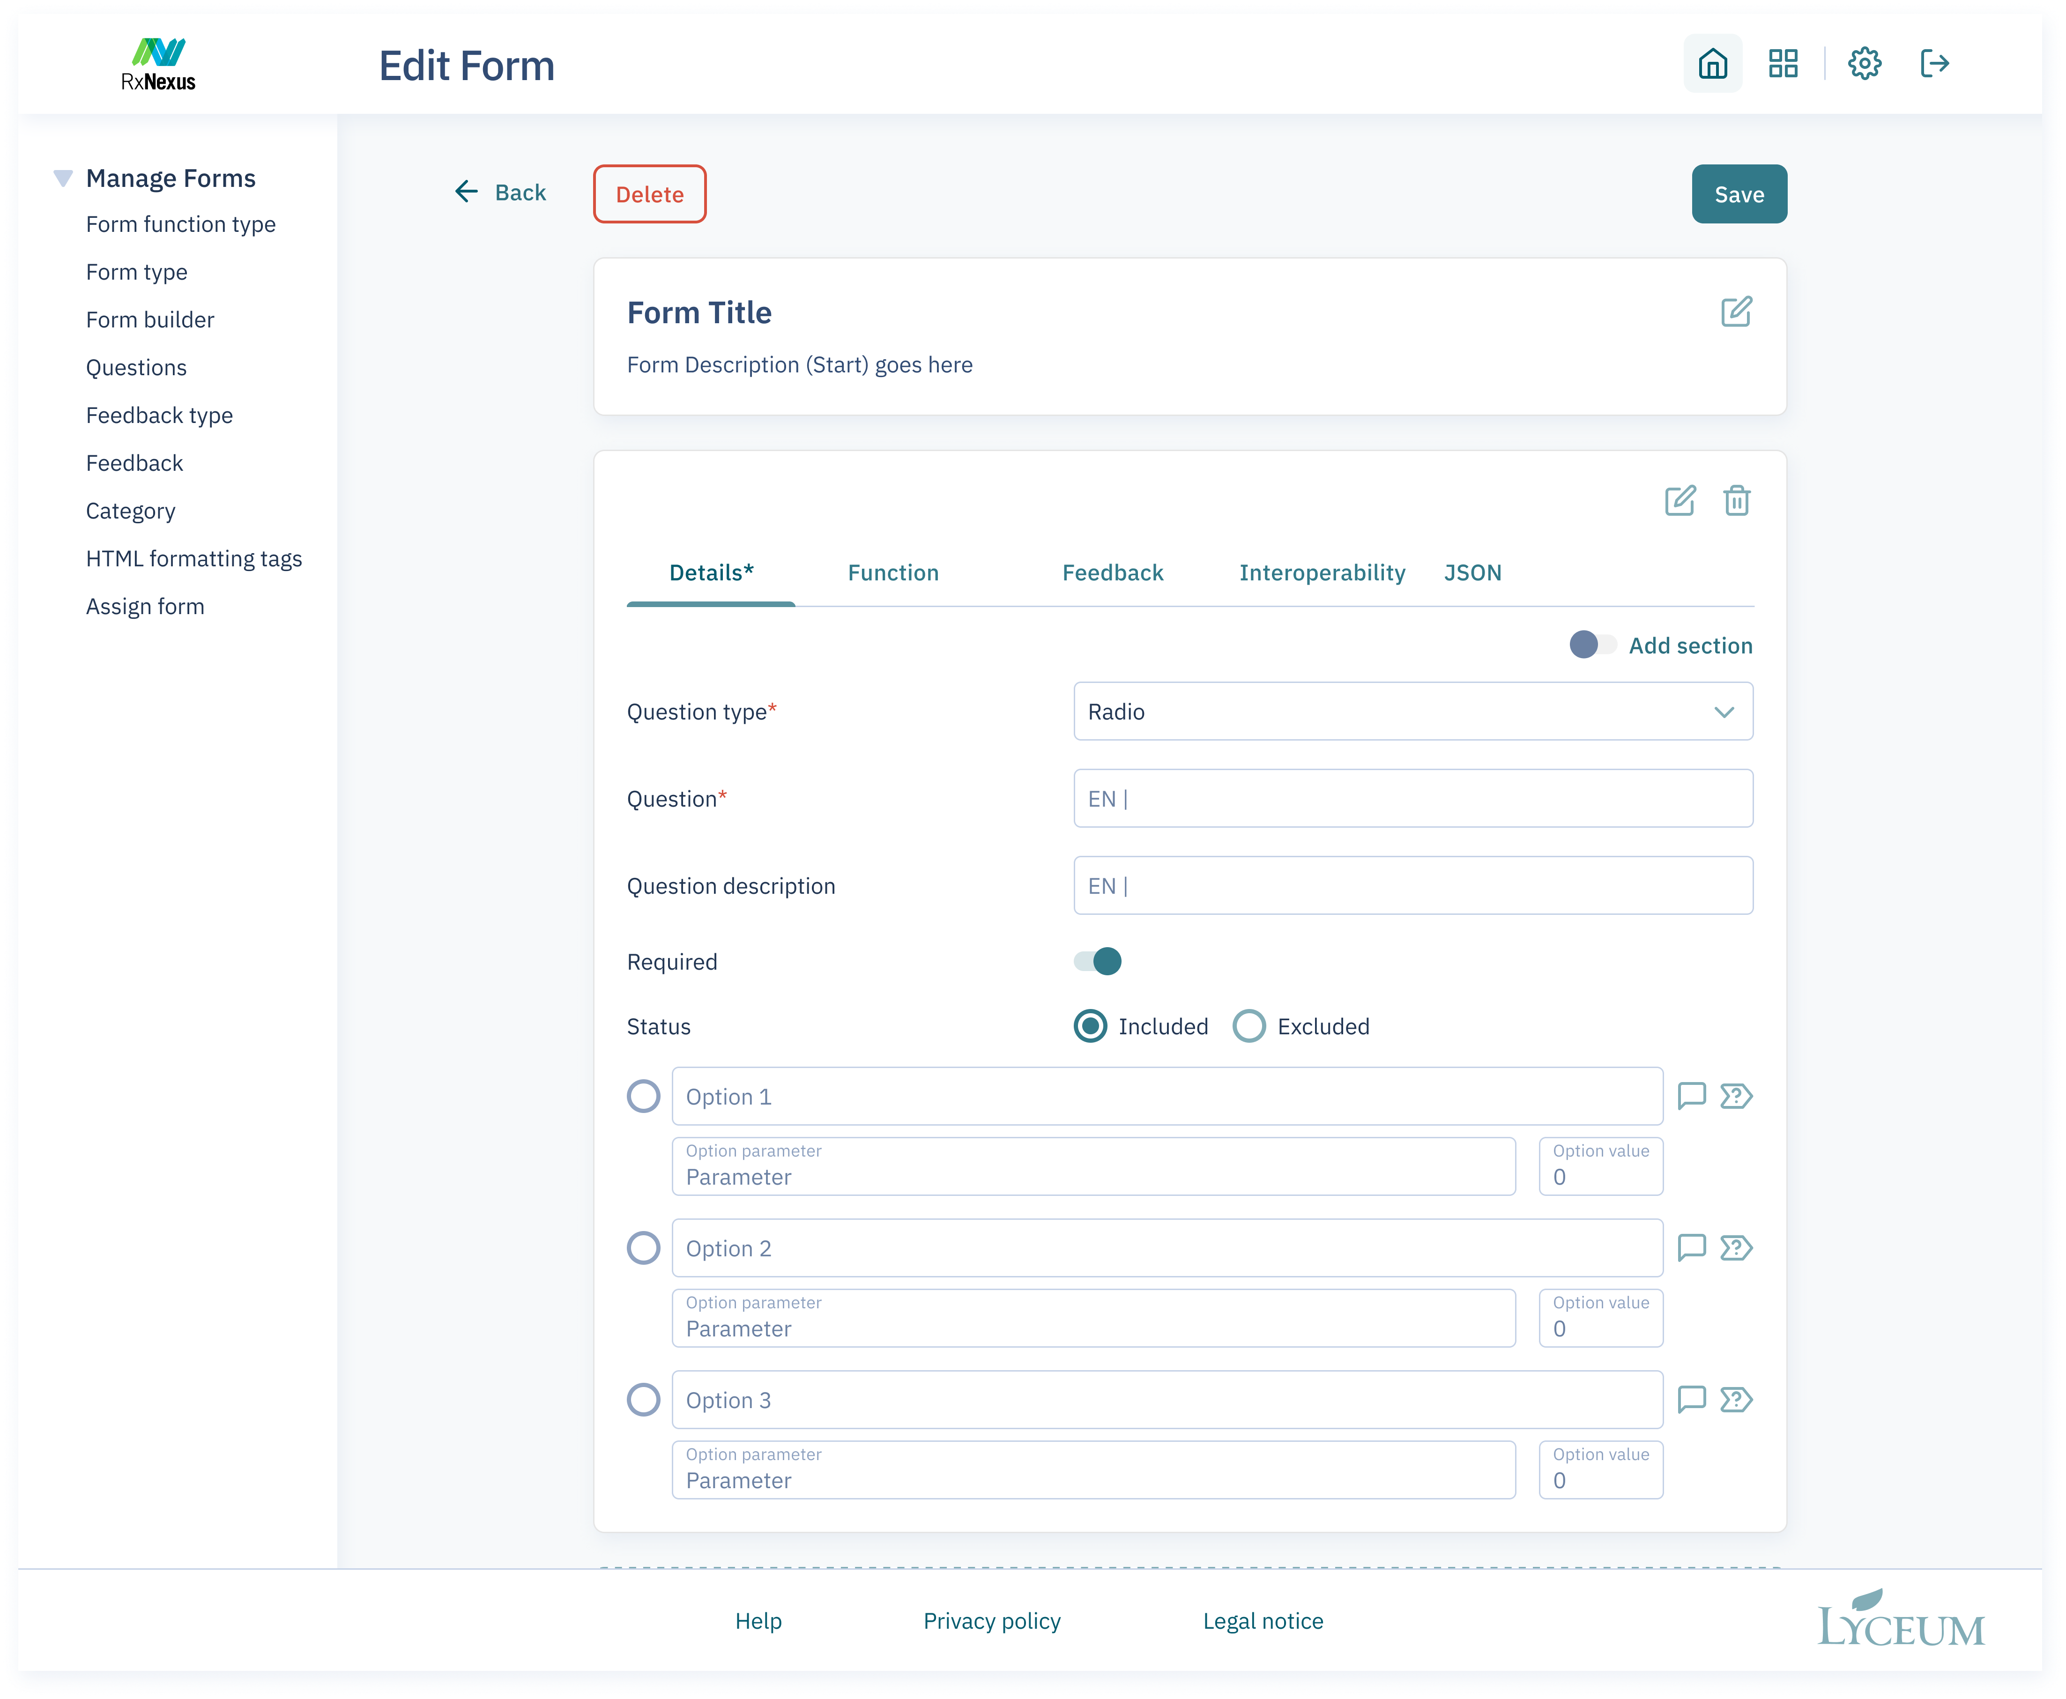Select the Excluded status radio
Screen dimensions: 2066x1699
pos(1249,1027)
